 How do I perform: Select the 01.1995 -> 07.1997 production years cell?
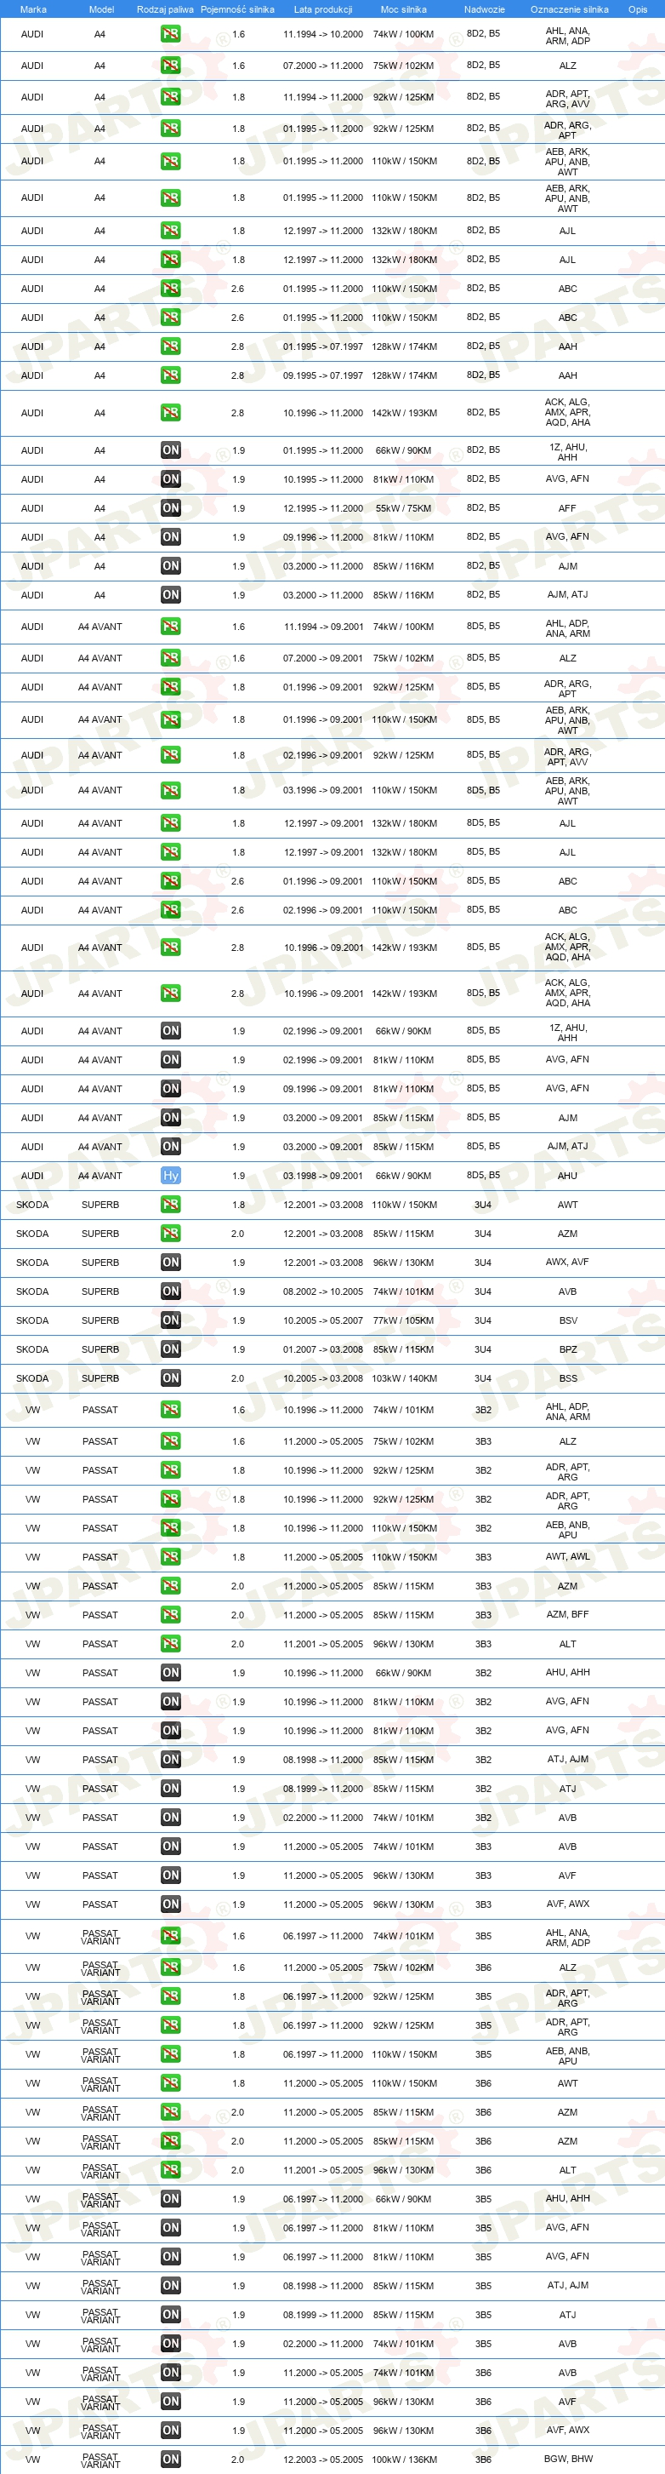(322, 346)
